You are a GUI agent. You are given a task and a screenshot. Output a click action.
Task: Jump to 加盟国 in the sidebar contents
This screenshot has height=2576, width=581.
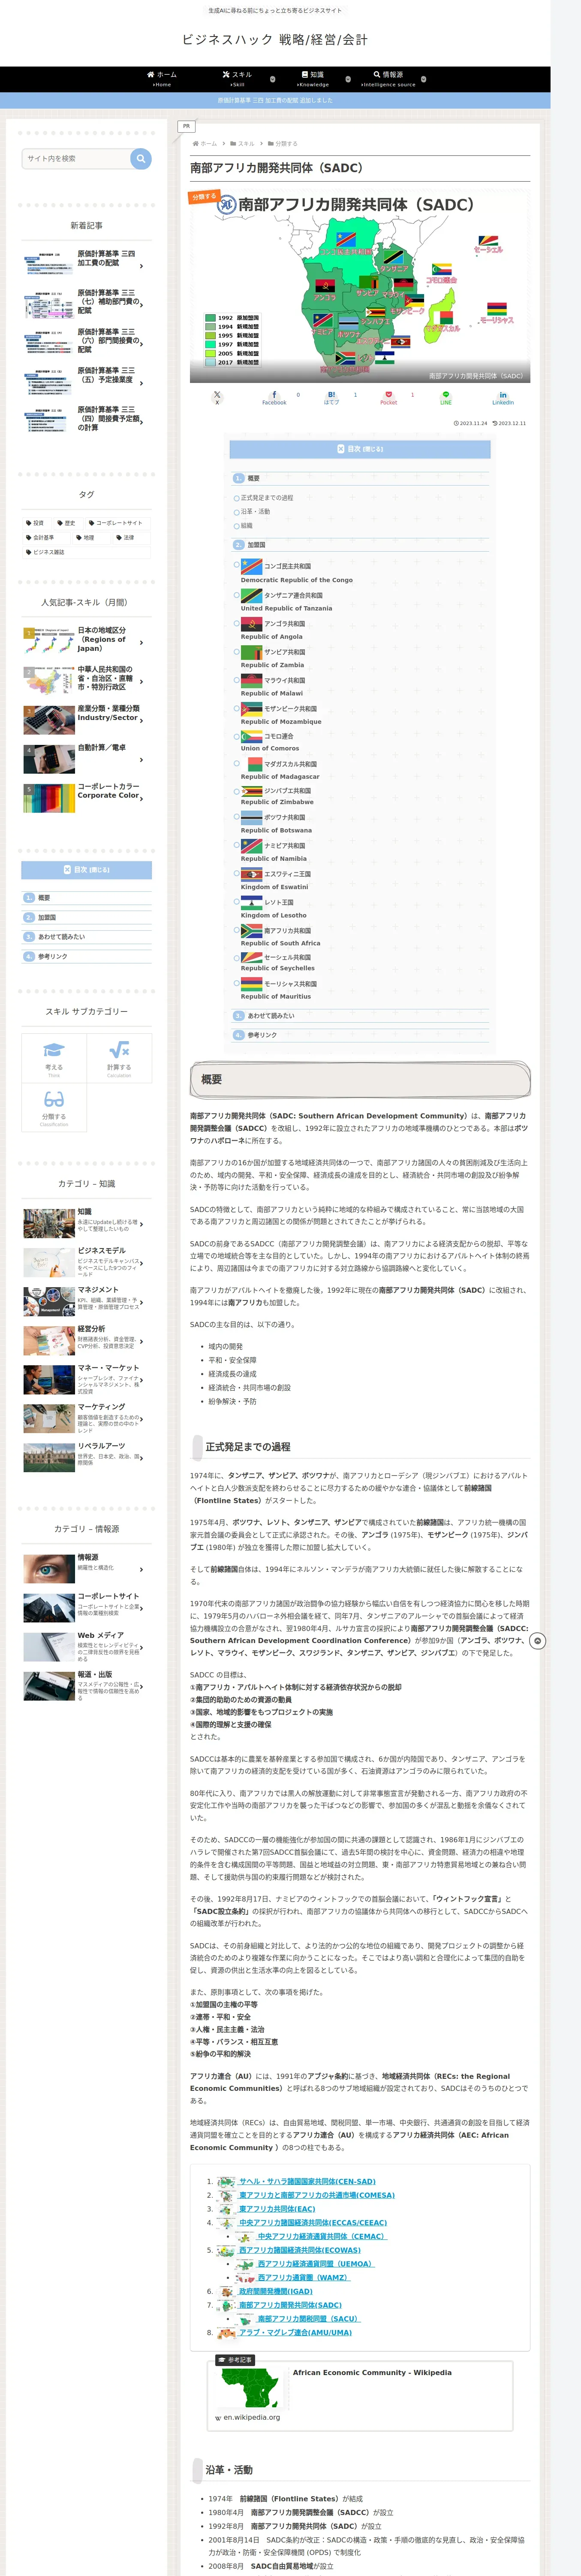87,917
